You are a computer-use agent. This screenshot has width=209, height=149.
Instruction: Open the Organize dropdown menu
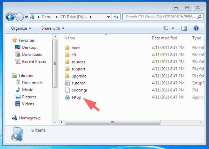coord(21,28)
